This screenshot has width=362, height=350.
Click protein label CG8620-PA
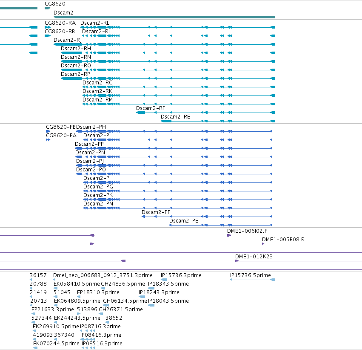tap(61, 136)
